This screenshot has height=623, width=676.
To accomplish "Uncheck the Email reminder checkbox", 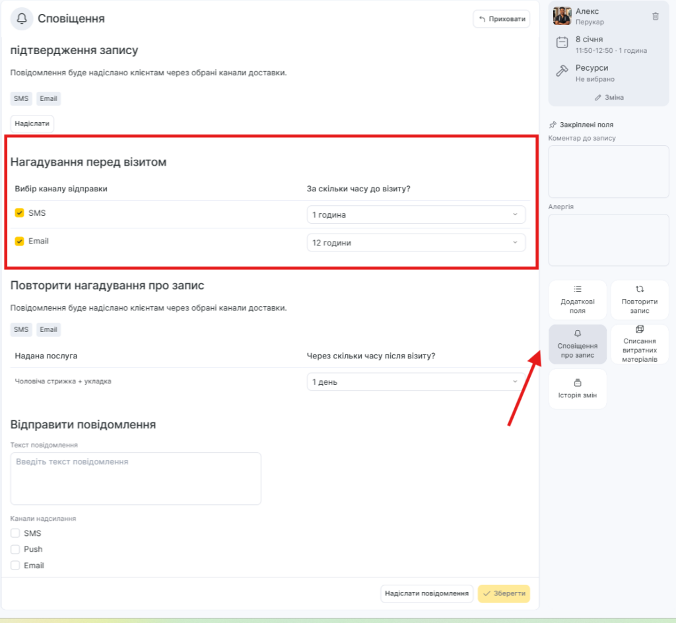I will pyautogui.click(x=20, y=242).
